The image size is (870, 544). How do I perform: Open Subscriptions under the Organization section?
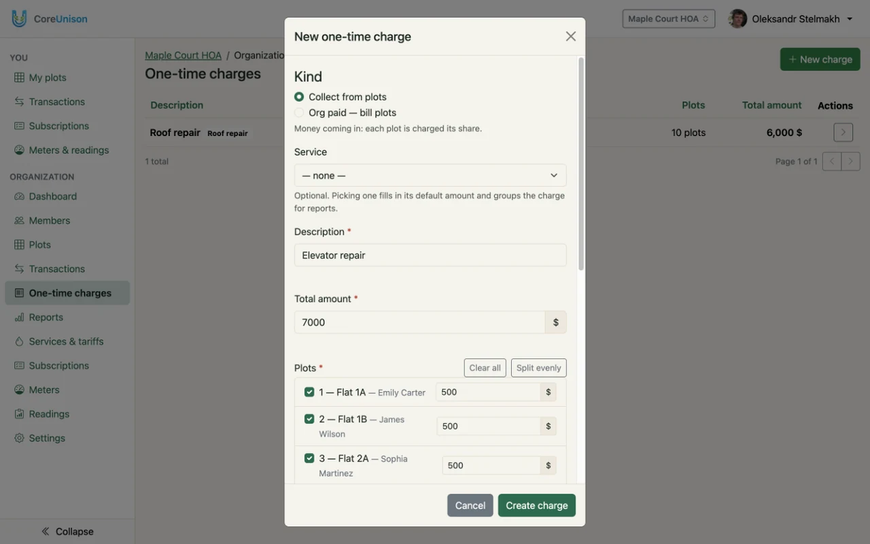(x=67, y=366)
